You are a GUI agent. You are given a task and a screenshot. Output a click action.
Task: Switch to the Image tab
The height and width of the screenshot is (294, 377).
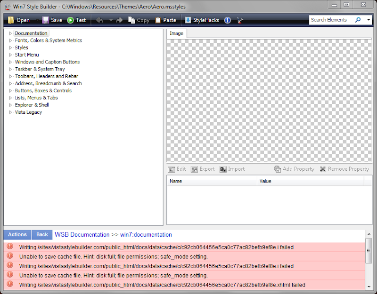pyautogui.click(x=176, y=33)
